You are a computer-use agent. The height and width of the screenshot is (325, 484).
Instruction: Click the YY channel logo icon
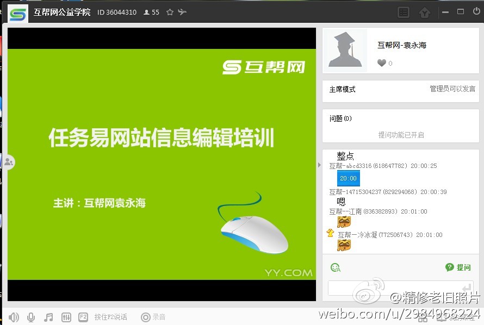pyautogui.click(x=17, y=14)
